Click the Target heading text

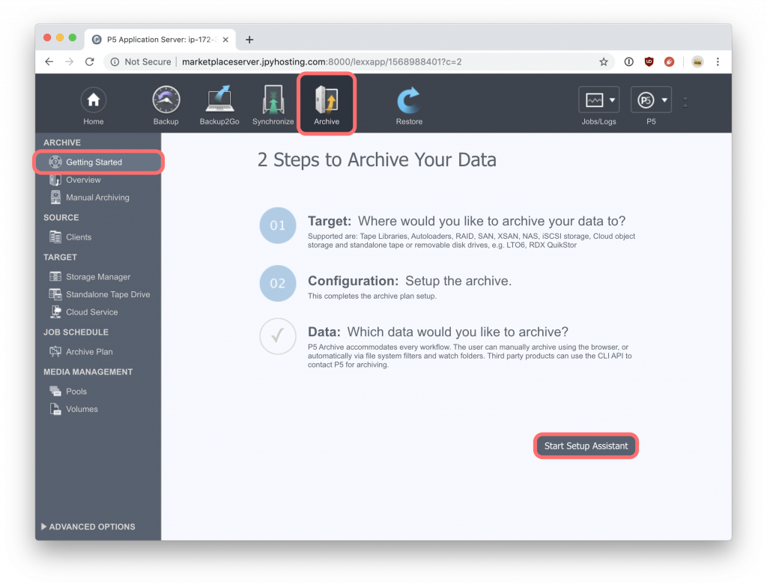point(330,221)
